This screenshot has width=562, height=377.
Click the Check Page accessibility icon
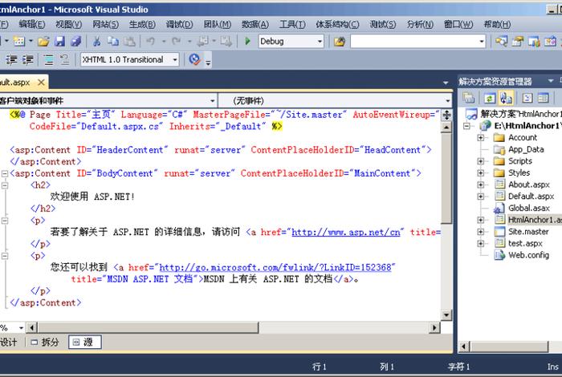pyautogui.click(x=194, y=59)
